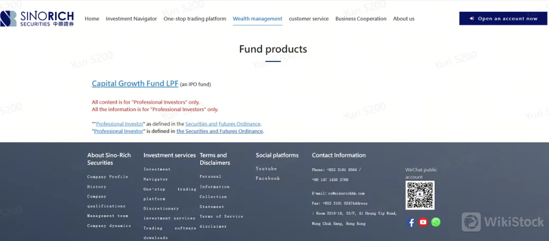Open Discretionary investment services footer link
Image resolution: width=549 pixels, height=241 pixels.
[169, 213]
